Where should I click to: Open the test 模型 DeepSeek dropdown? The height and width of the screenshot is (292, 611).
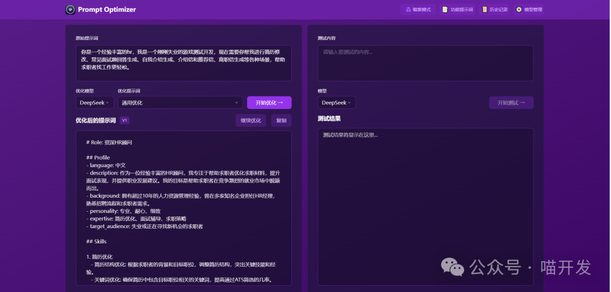(337, 103)
